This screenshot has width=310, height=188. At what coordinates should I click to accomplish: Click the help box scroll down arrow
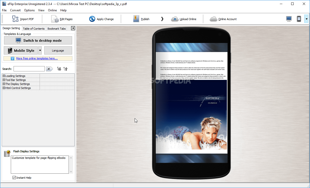pos(71,171)
